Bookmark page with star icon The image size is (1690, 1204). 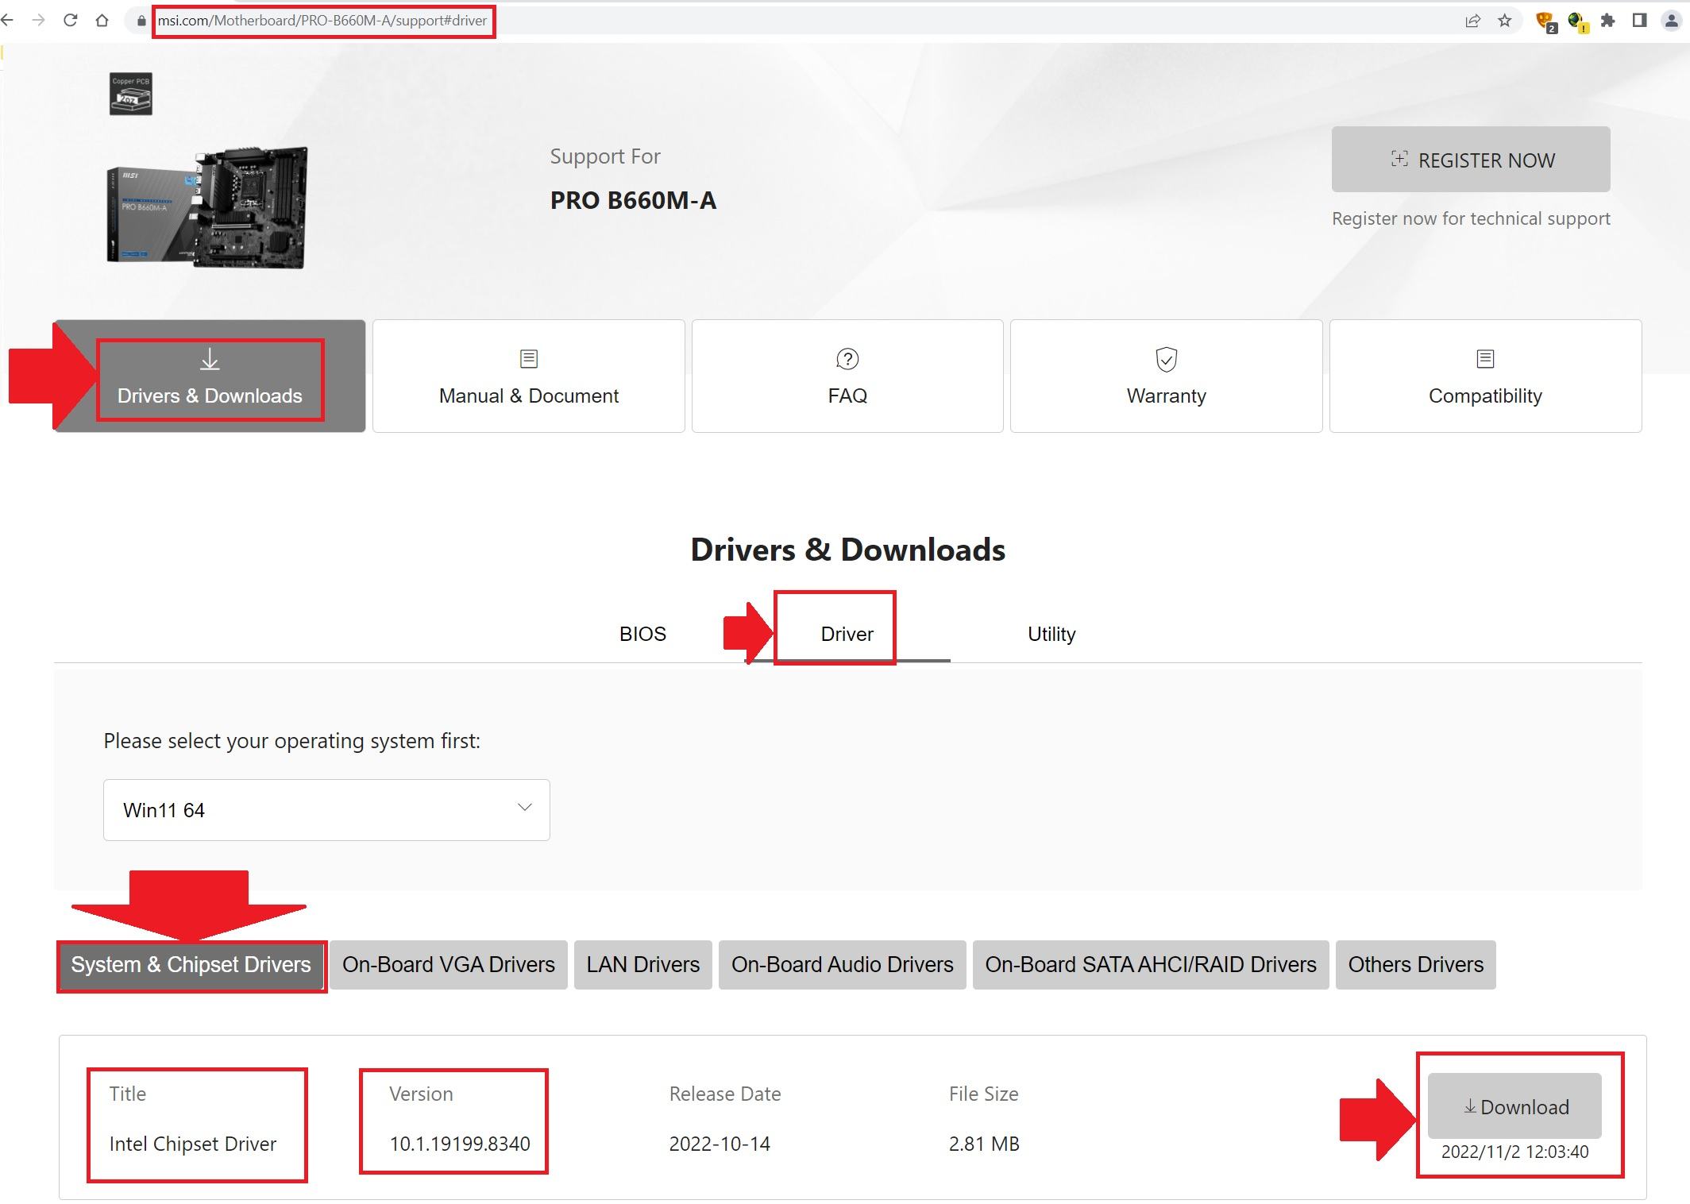tap(1504, 21)
